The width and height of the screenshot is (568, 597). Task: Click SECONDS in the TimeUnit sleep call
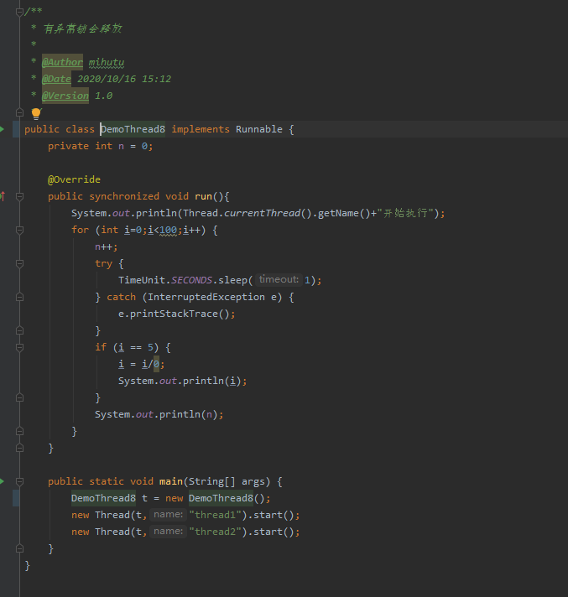(x=191, y=280)
